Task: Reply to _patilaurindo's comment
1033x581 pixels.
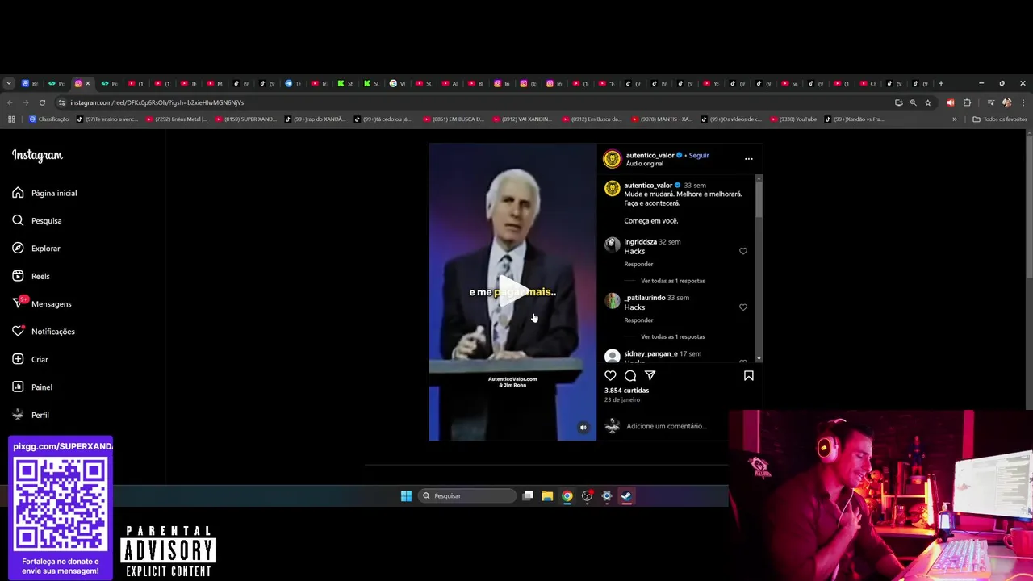Action: click(638, 320)
